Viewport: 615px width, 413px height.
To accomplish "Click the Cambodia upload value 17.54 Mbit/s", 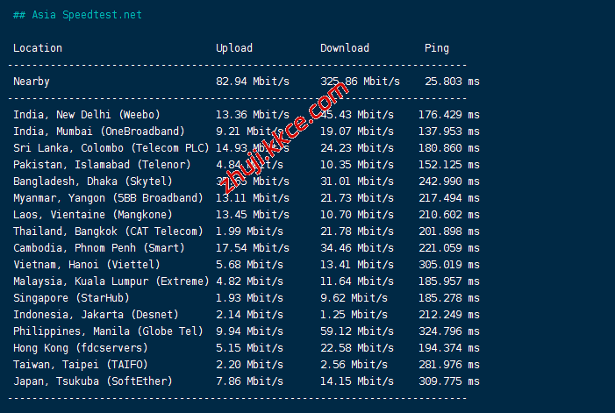I will tap(253, 248).
